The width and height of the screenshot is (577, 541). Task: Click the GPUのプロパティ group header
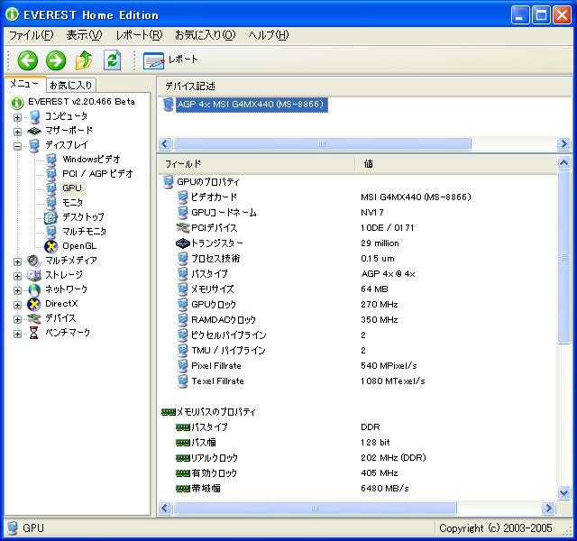[x=208, y=182]
